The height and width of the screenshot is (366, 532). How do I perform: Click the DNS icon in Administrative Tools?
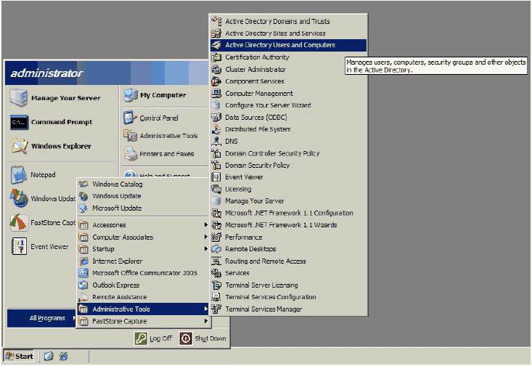coord(216,141)
